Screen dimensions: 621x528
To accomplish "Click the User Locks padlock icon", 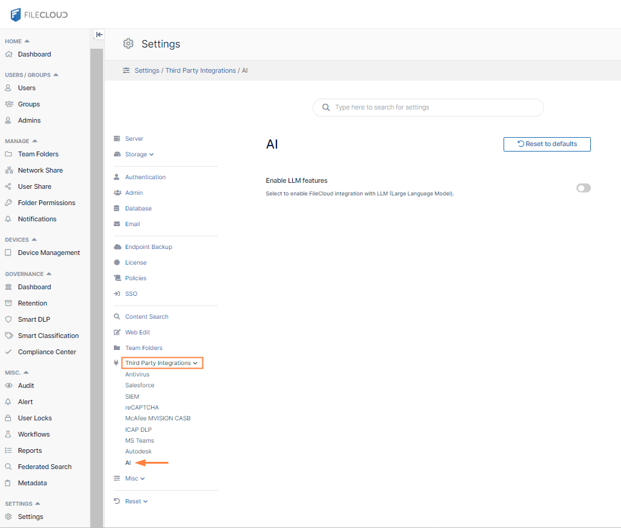I will pos(8,418).
